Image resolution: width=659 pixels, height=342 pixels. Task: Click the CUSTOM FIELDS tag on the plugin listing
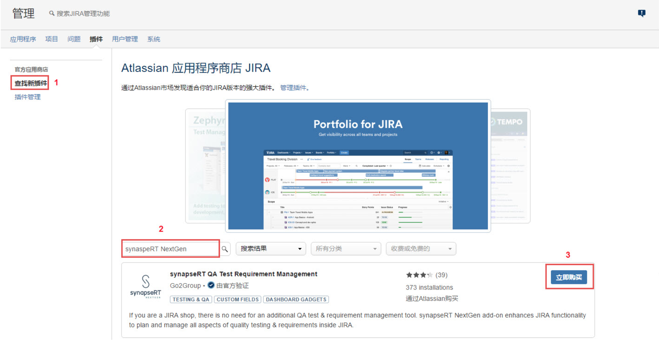pos(237,299)
